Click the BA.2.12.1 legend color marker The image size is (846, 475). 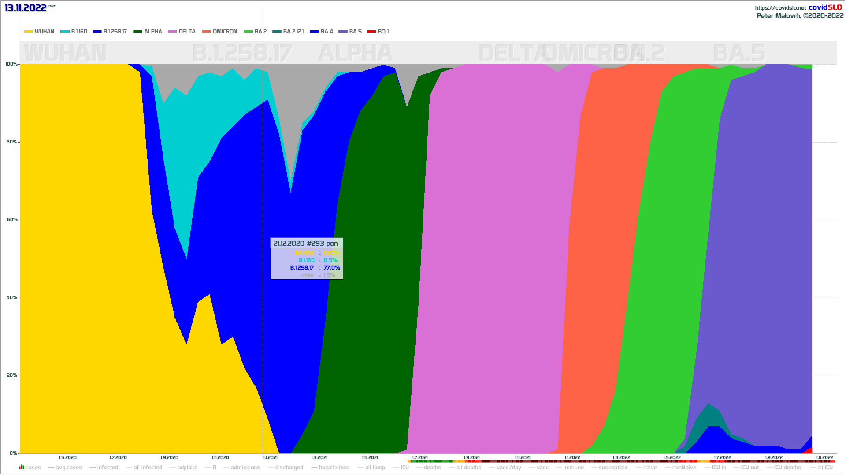pos(277,32)
